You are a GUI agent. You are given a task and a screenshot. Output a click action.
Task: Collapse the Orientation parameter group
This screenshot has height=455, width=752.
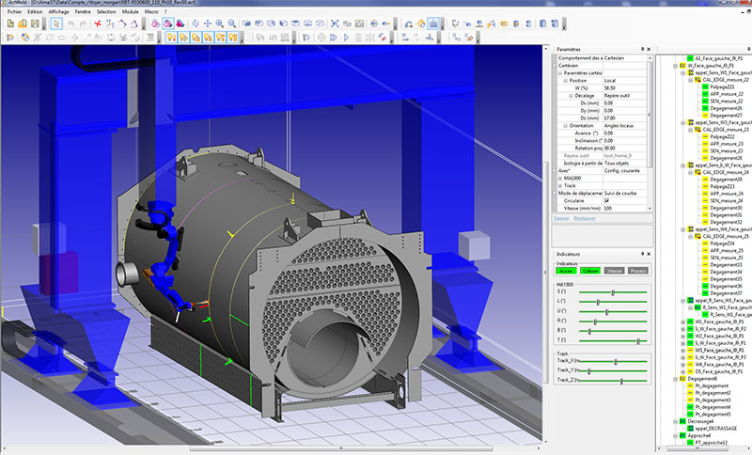(x=566, y=125)
